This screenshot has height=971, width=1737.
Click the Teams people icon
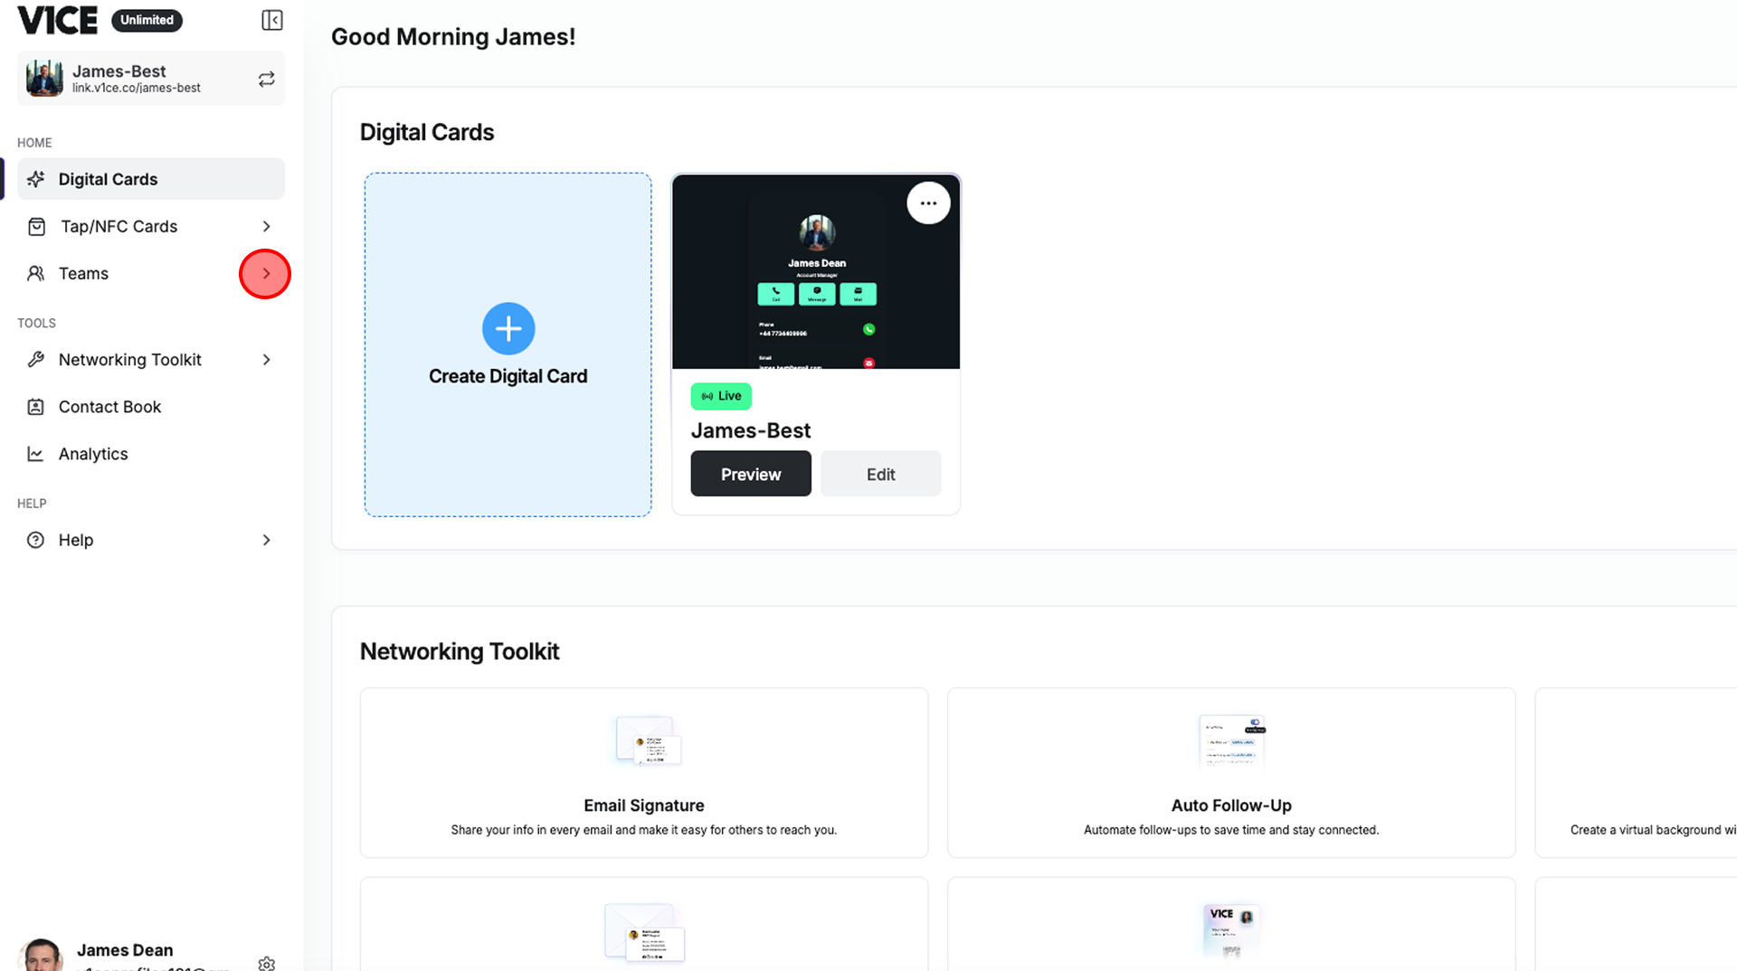click(x=36, y=273)
